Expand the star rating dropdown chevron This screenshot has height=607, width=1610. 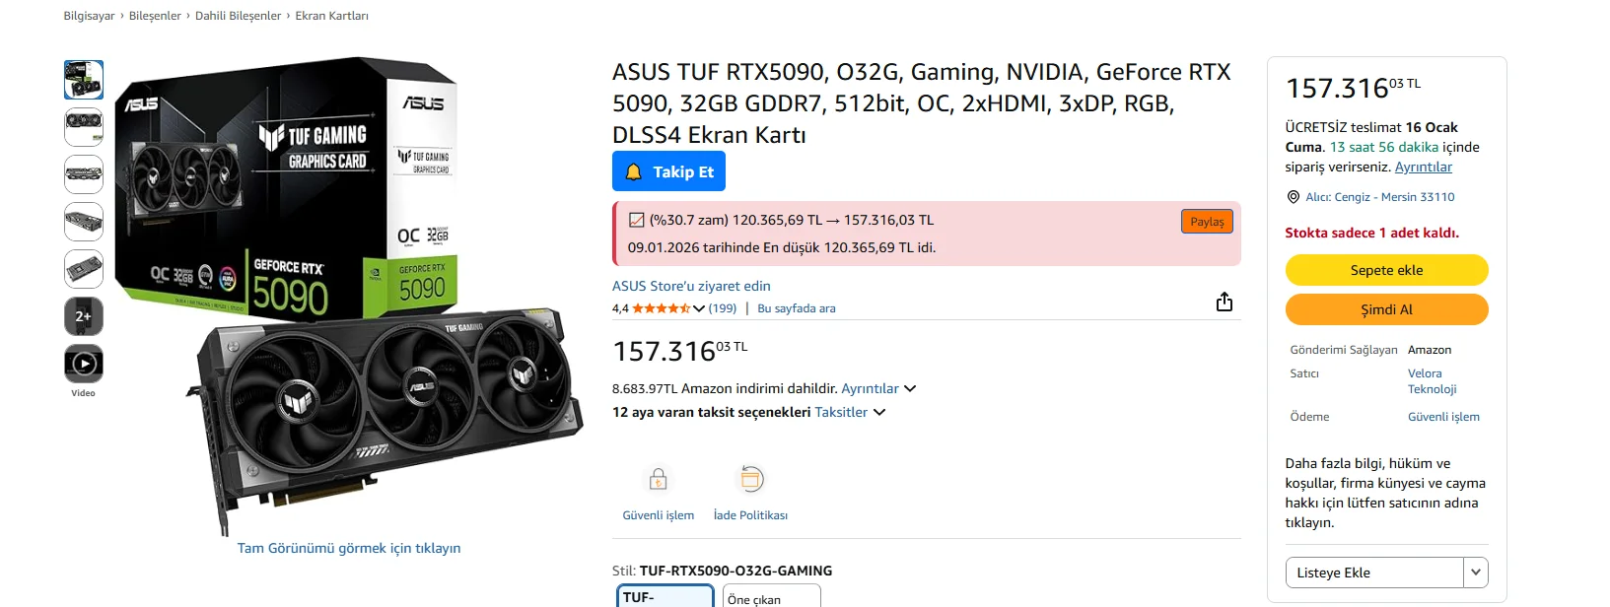[x=699, y=308]
